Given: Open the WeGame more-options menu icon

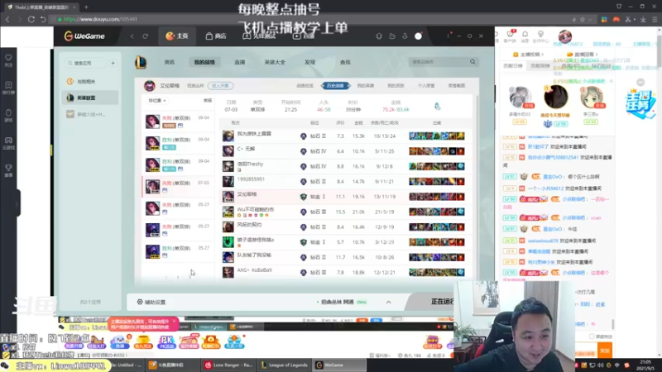Looking at the screenshot, I should (x=448, y=36).
